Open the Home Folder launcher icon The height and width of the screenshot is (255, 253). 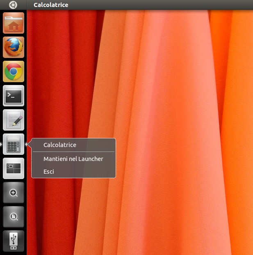click(x=14, y=23)
